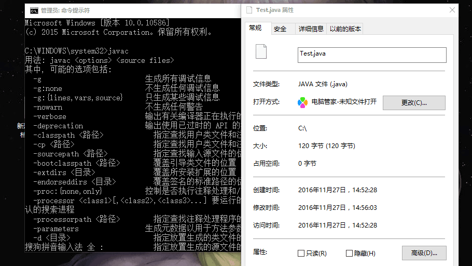The height and width of the screenshot is (266, 472).
Task: Click the 搜狗拼音输入法 全 : status line
Action: 64,247
